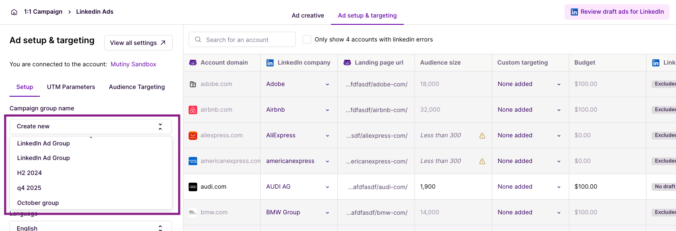Choose q4 2025 campaign group option
Viewport: 676px width, 231px height.
(91, 188)
